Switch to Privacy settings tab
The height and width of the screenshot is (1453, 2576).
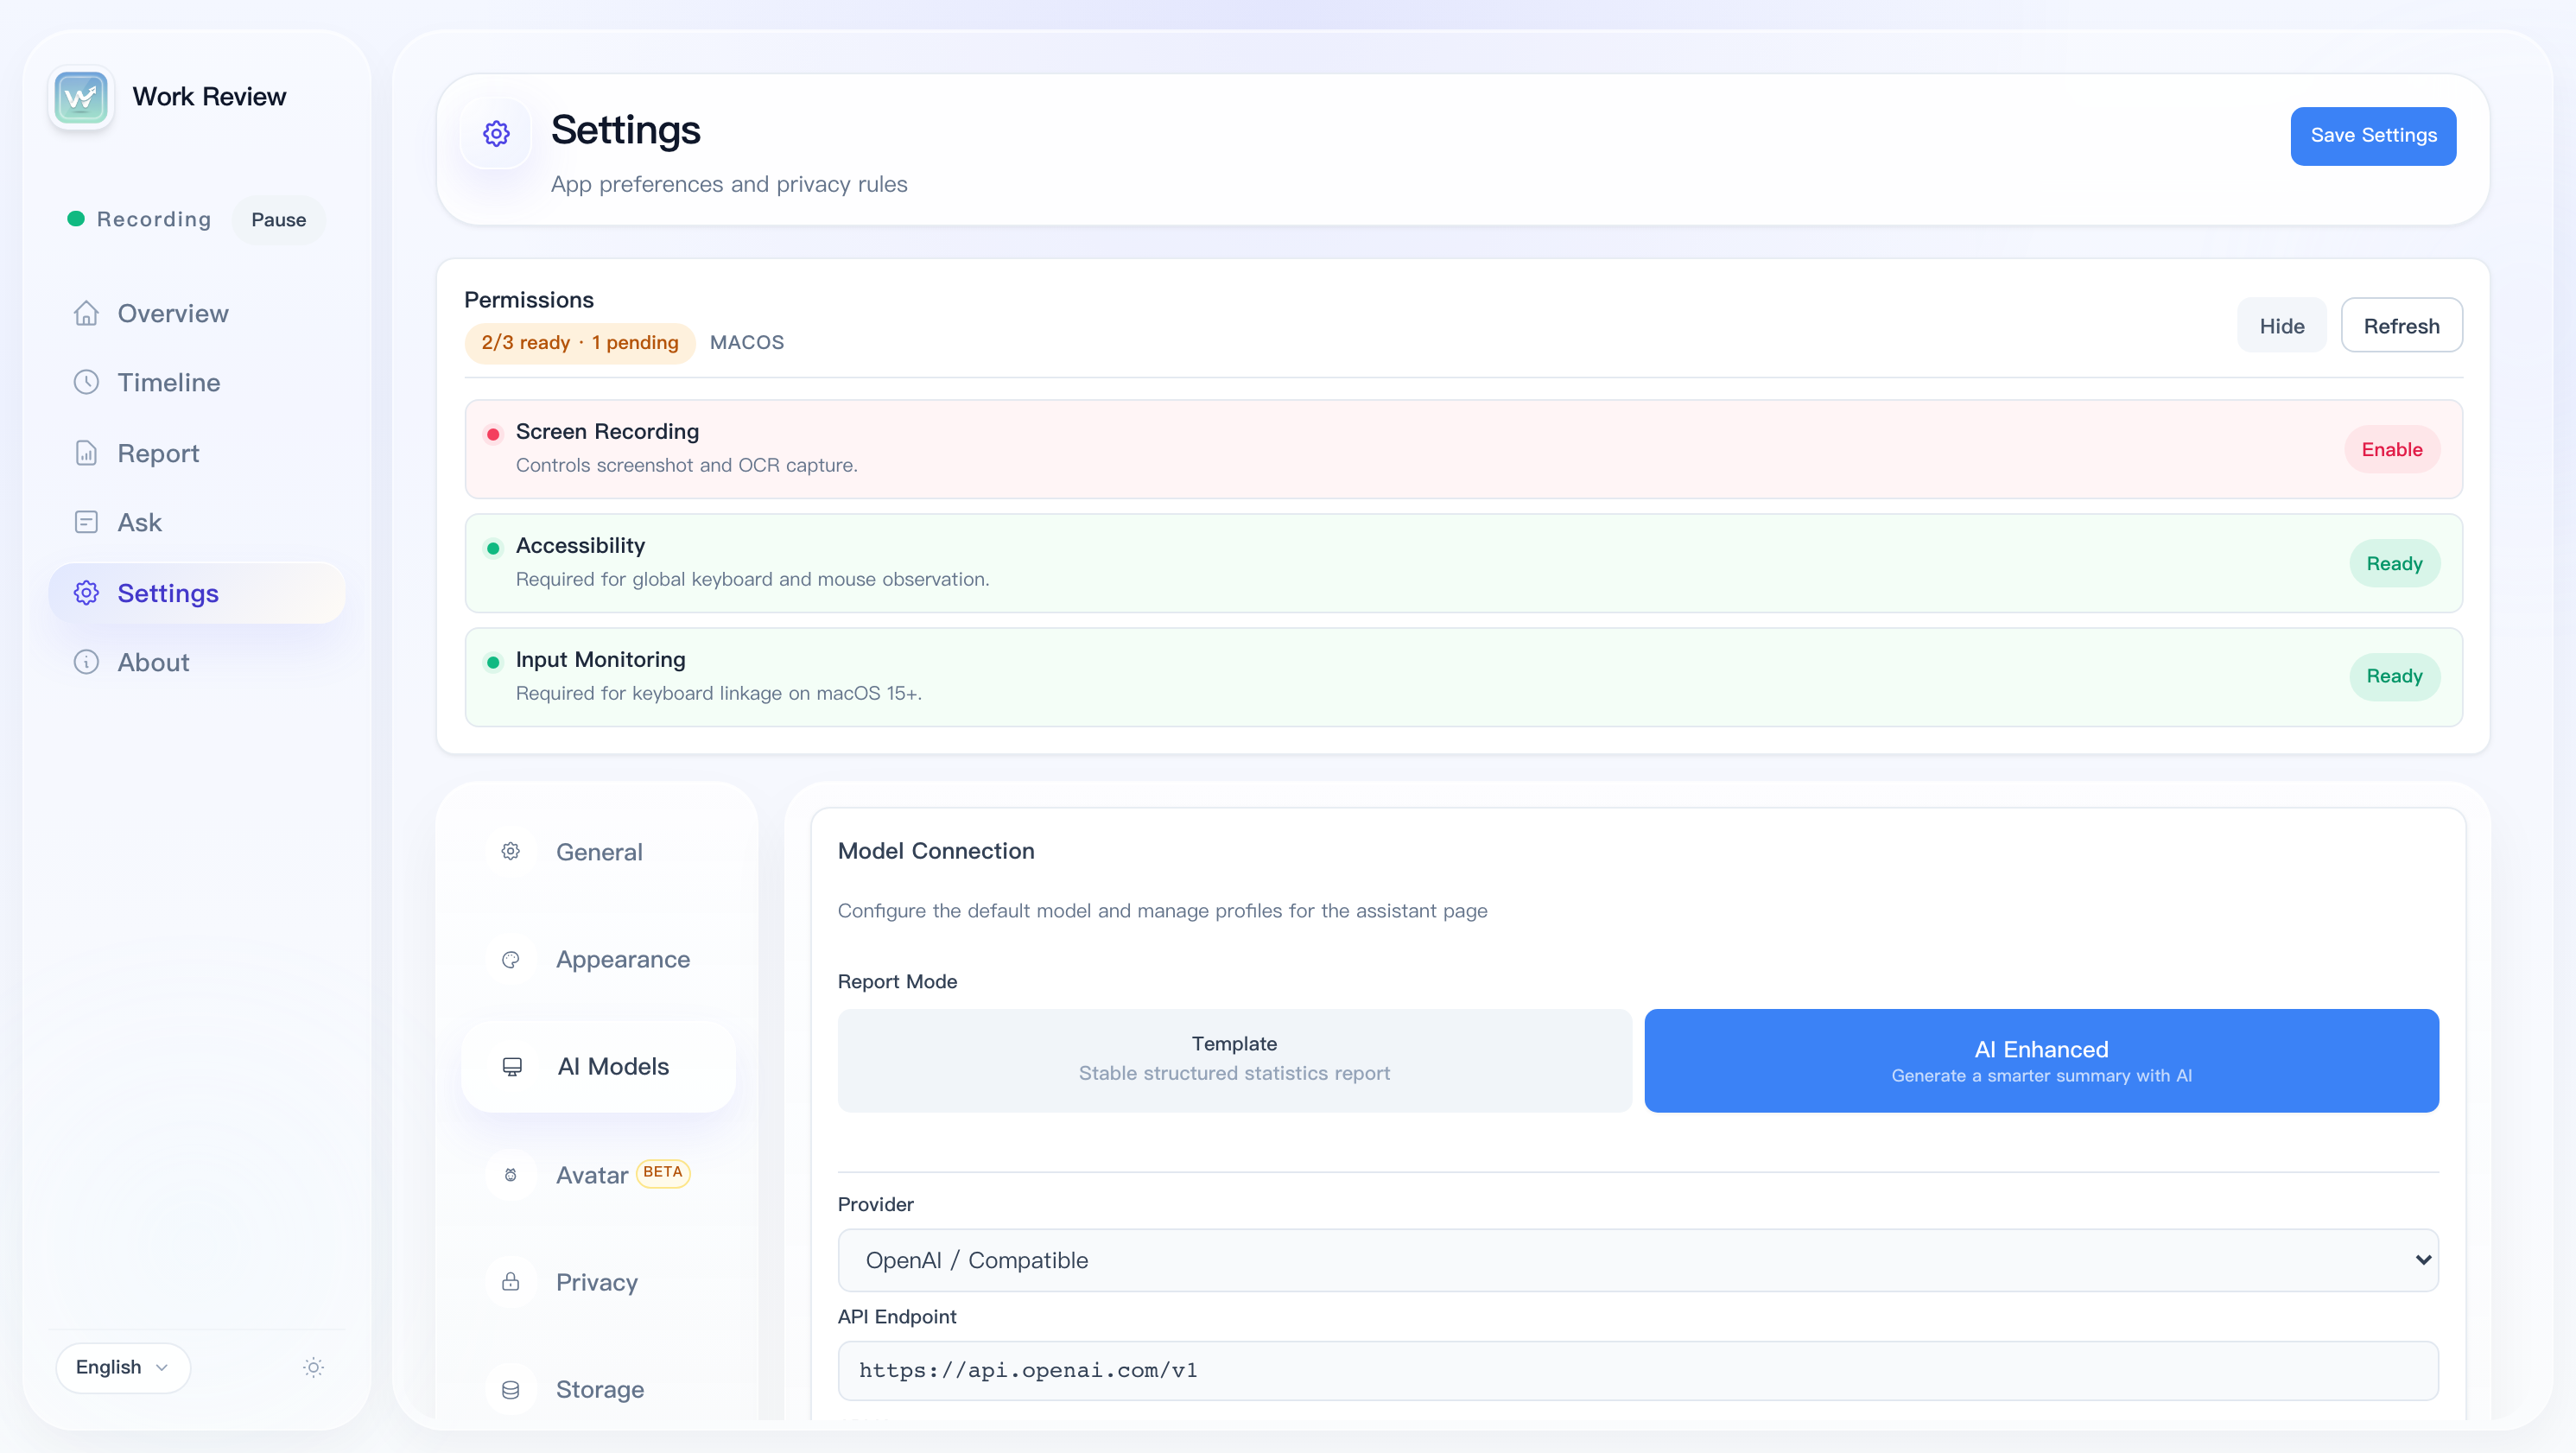598,1282
